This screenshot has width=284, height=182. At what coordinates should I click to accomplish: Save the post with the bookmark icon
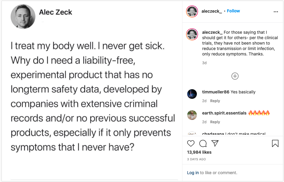pos(275,143)
